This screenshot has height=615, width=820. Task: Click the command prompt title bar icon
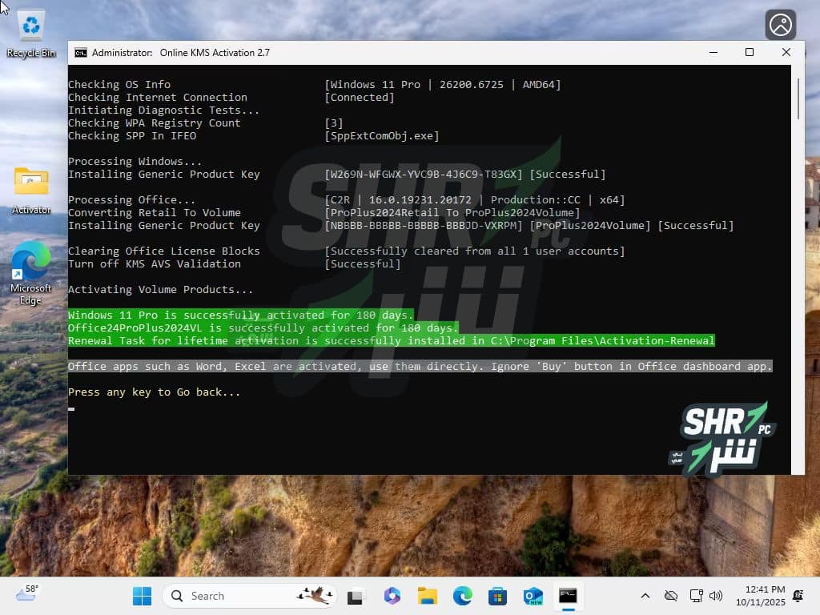coord(81,53)
